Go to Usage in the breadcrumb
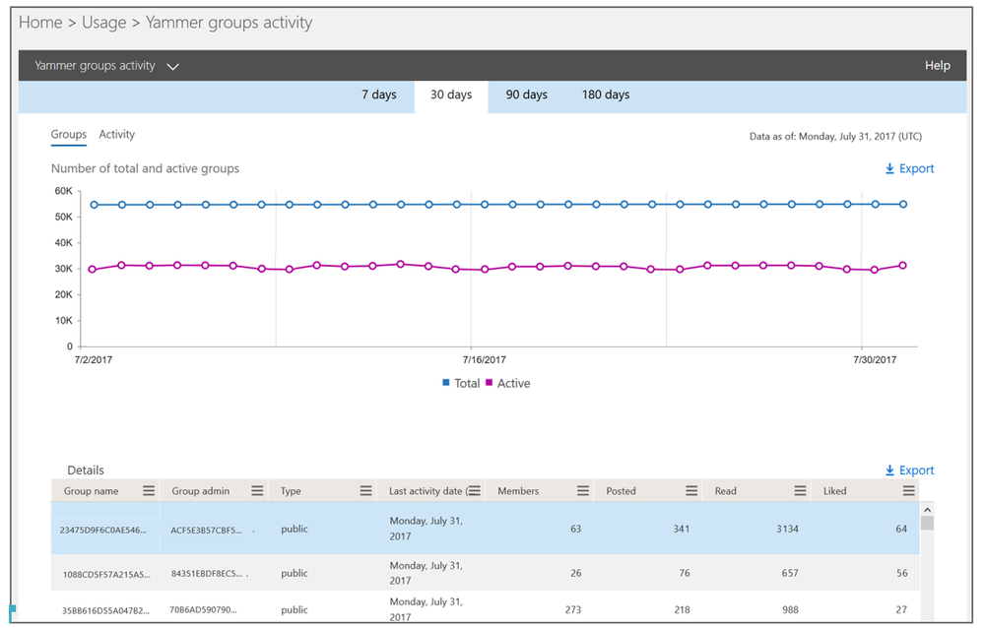The image size is (984, 628). tap(104, 23)
